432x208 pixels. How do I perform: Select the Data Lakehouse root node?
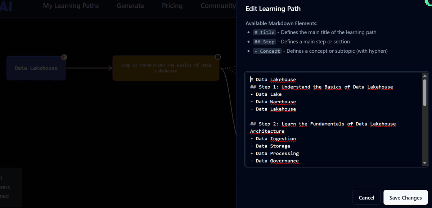coord(36,68)
